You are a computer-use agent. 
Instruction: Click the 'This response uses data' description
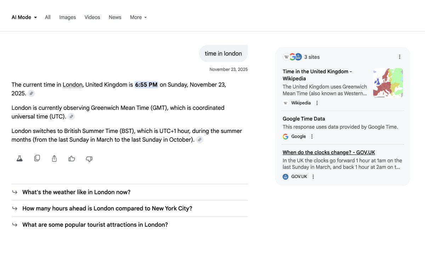click(340, 127)
